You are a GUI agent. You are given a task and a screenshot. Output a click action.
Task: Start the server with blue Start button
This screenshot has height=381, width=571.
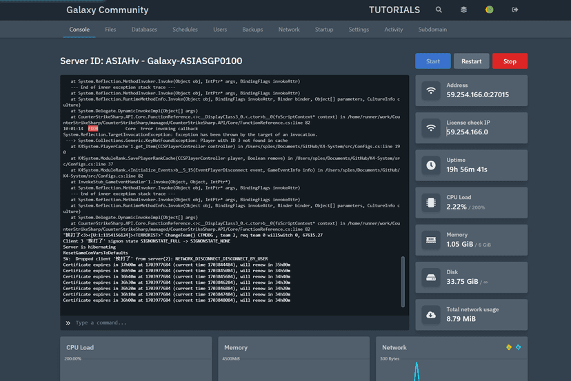[433, 61]
